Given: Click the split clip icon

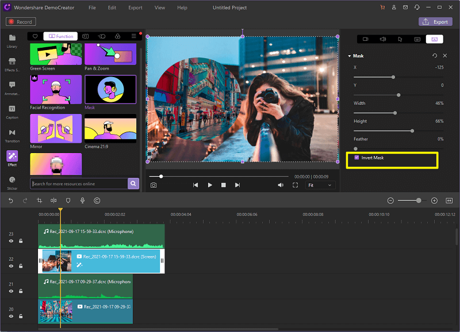Looking at the screenshot, I should click(x=53, y=200).
